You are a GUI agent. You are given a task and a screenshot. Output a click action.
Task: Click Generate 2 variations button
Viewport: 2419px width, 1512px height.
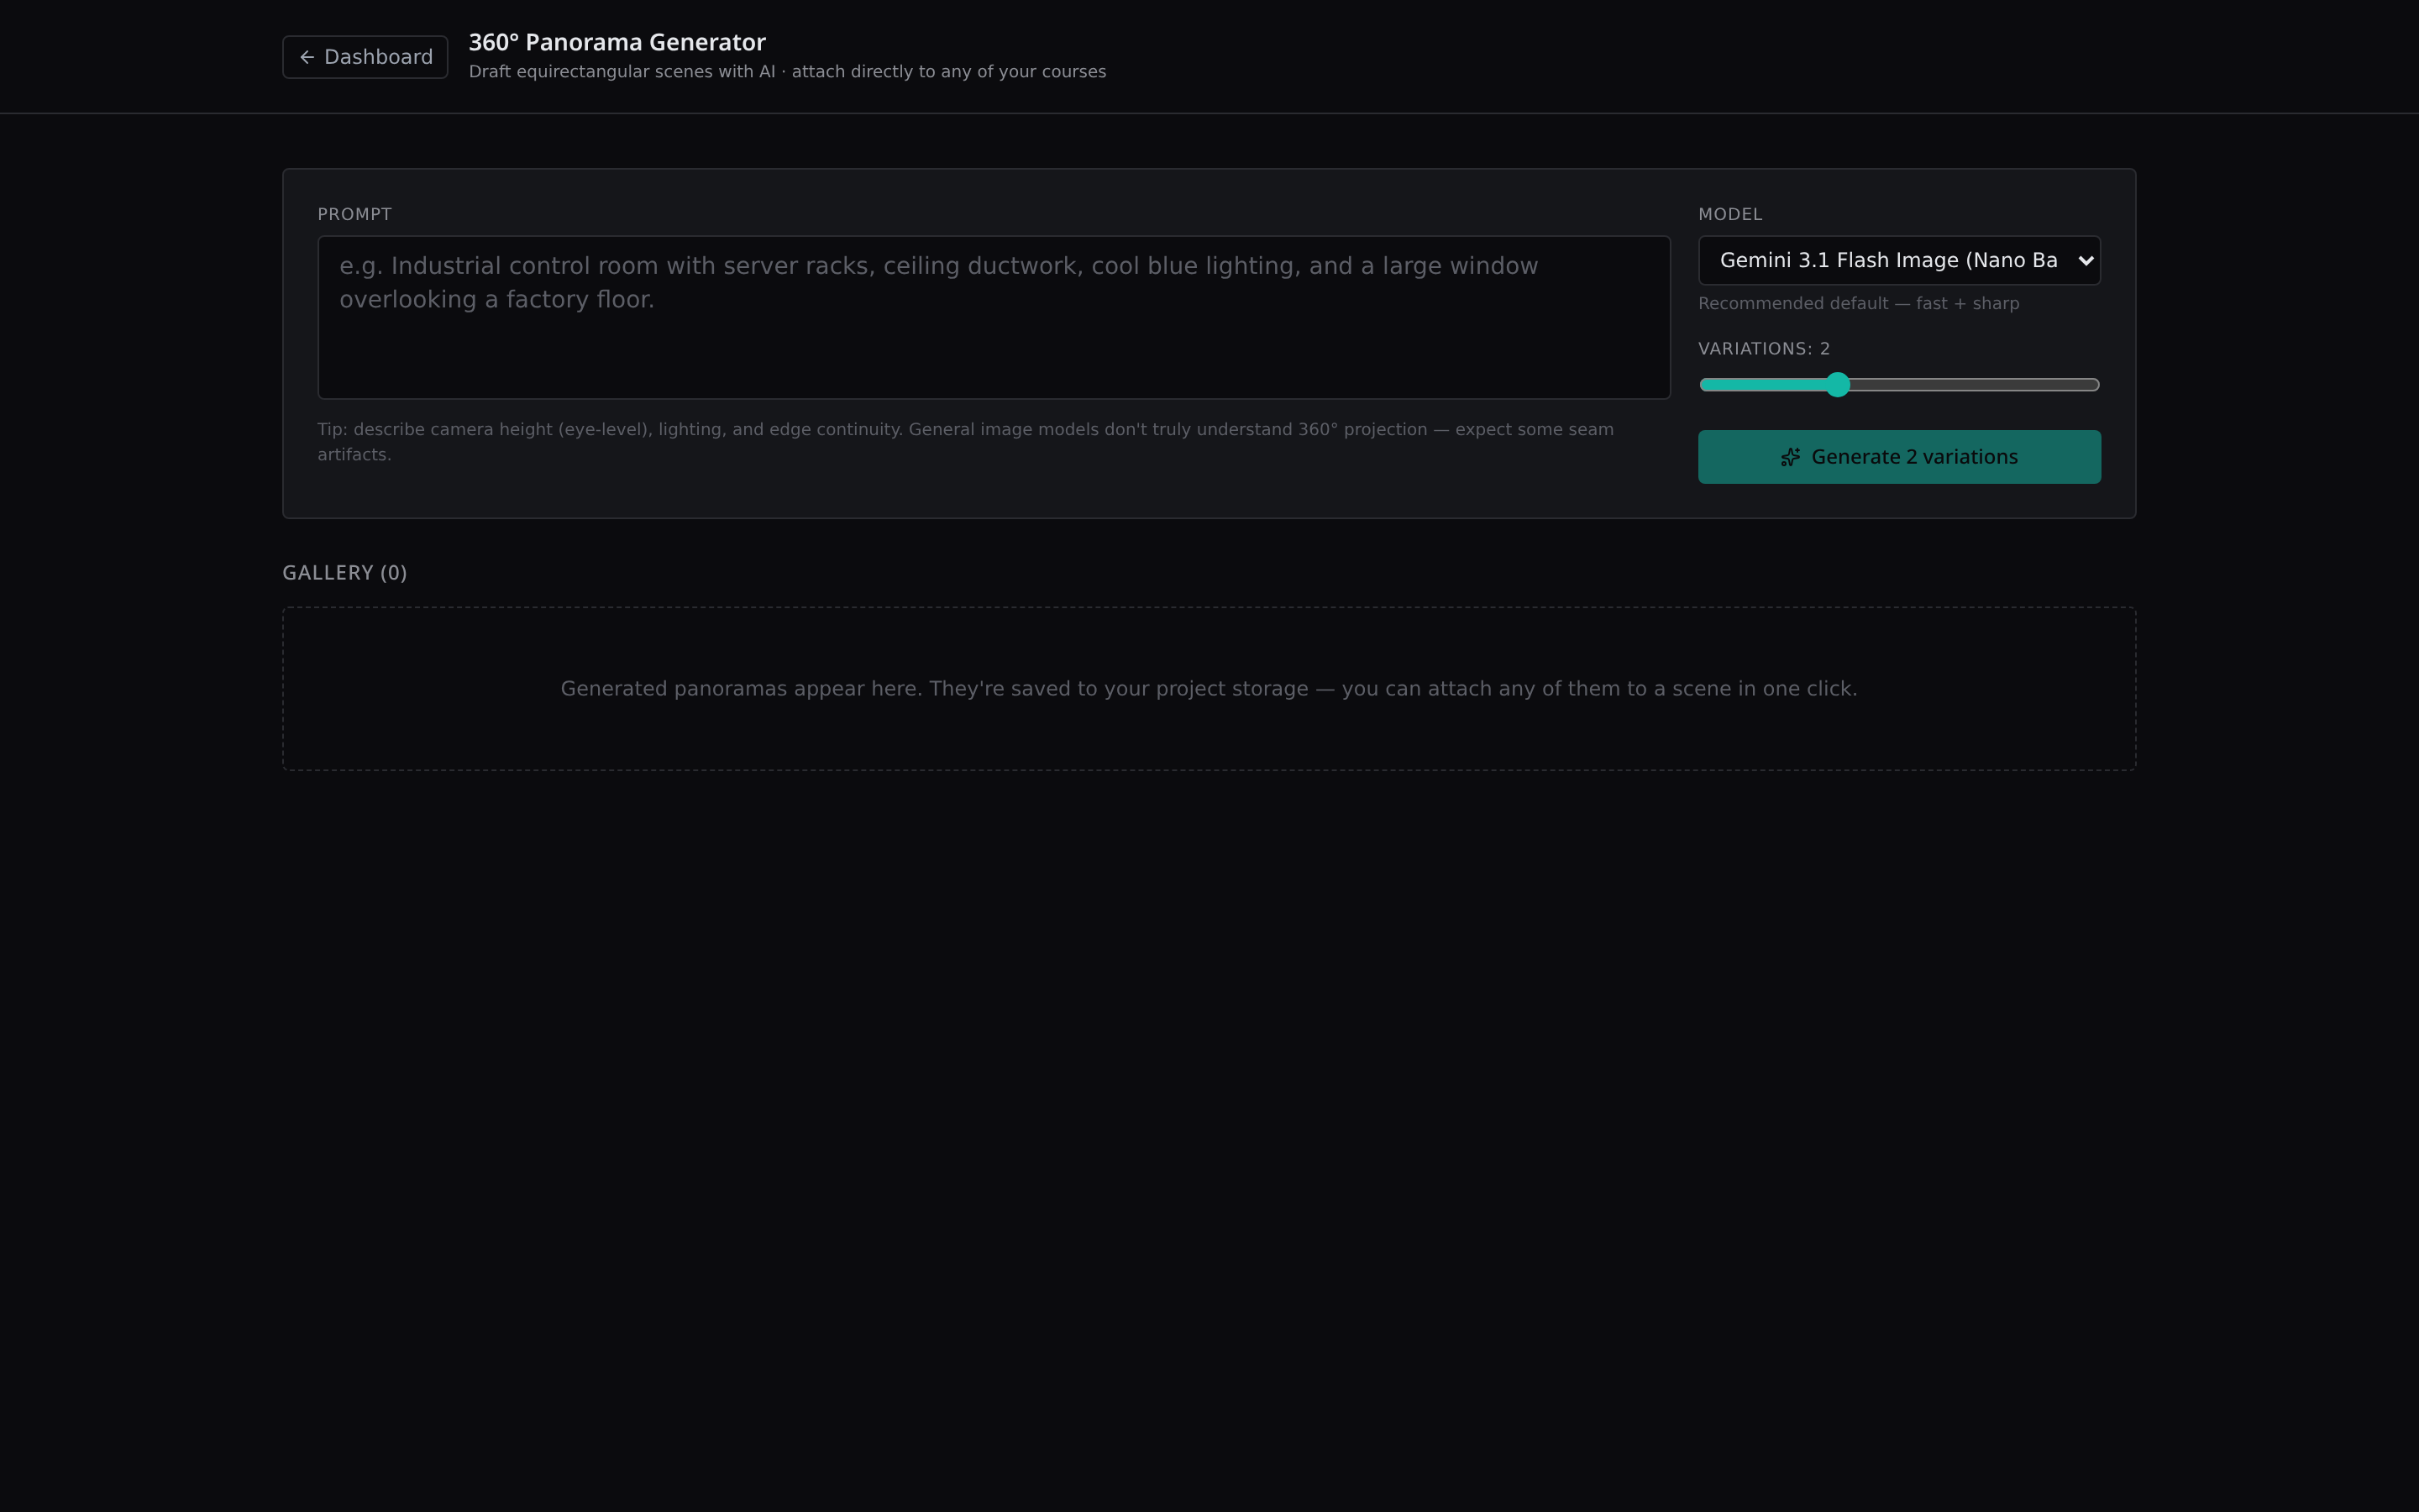(1898, 457)
